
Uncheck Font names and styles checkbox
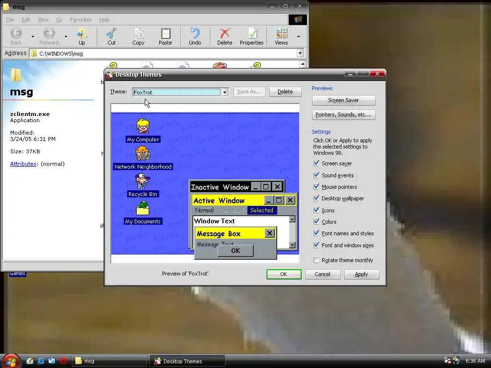pyautogui.click(x=316, y=233)
